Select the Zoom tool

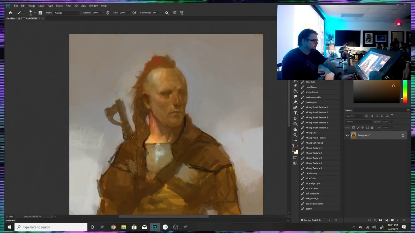pyautogui.click(x=295, y=135)
